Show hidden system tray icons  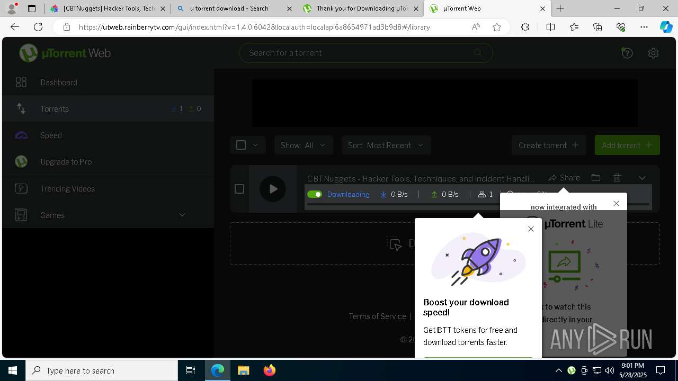[558, 370]
